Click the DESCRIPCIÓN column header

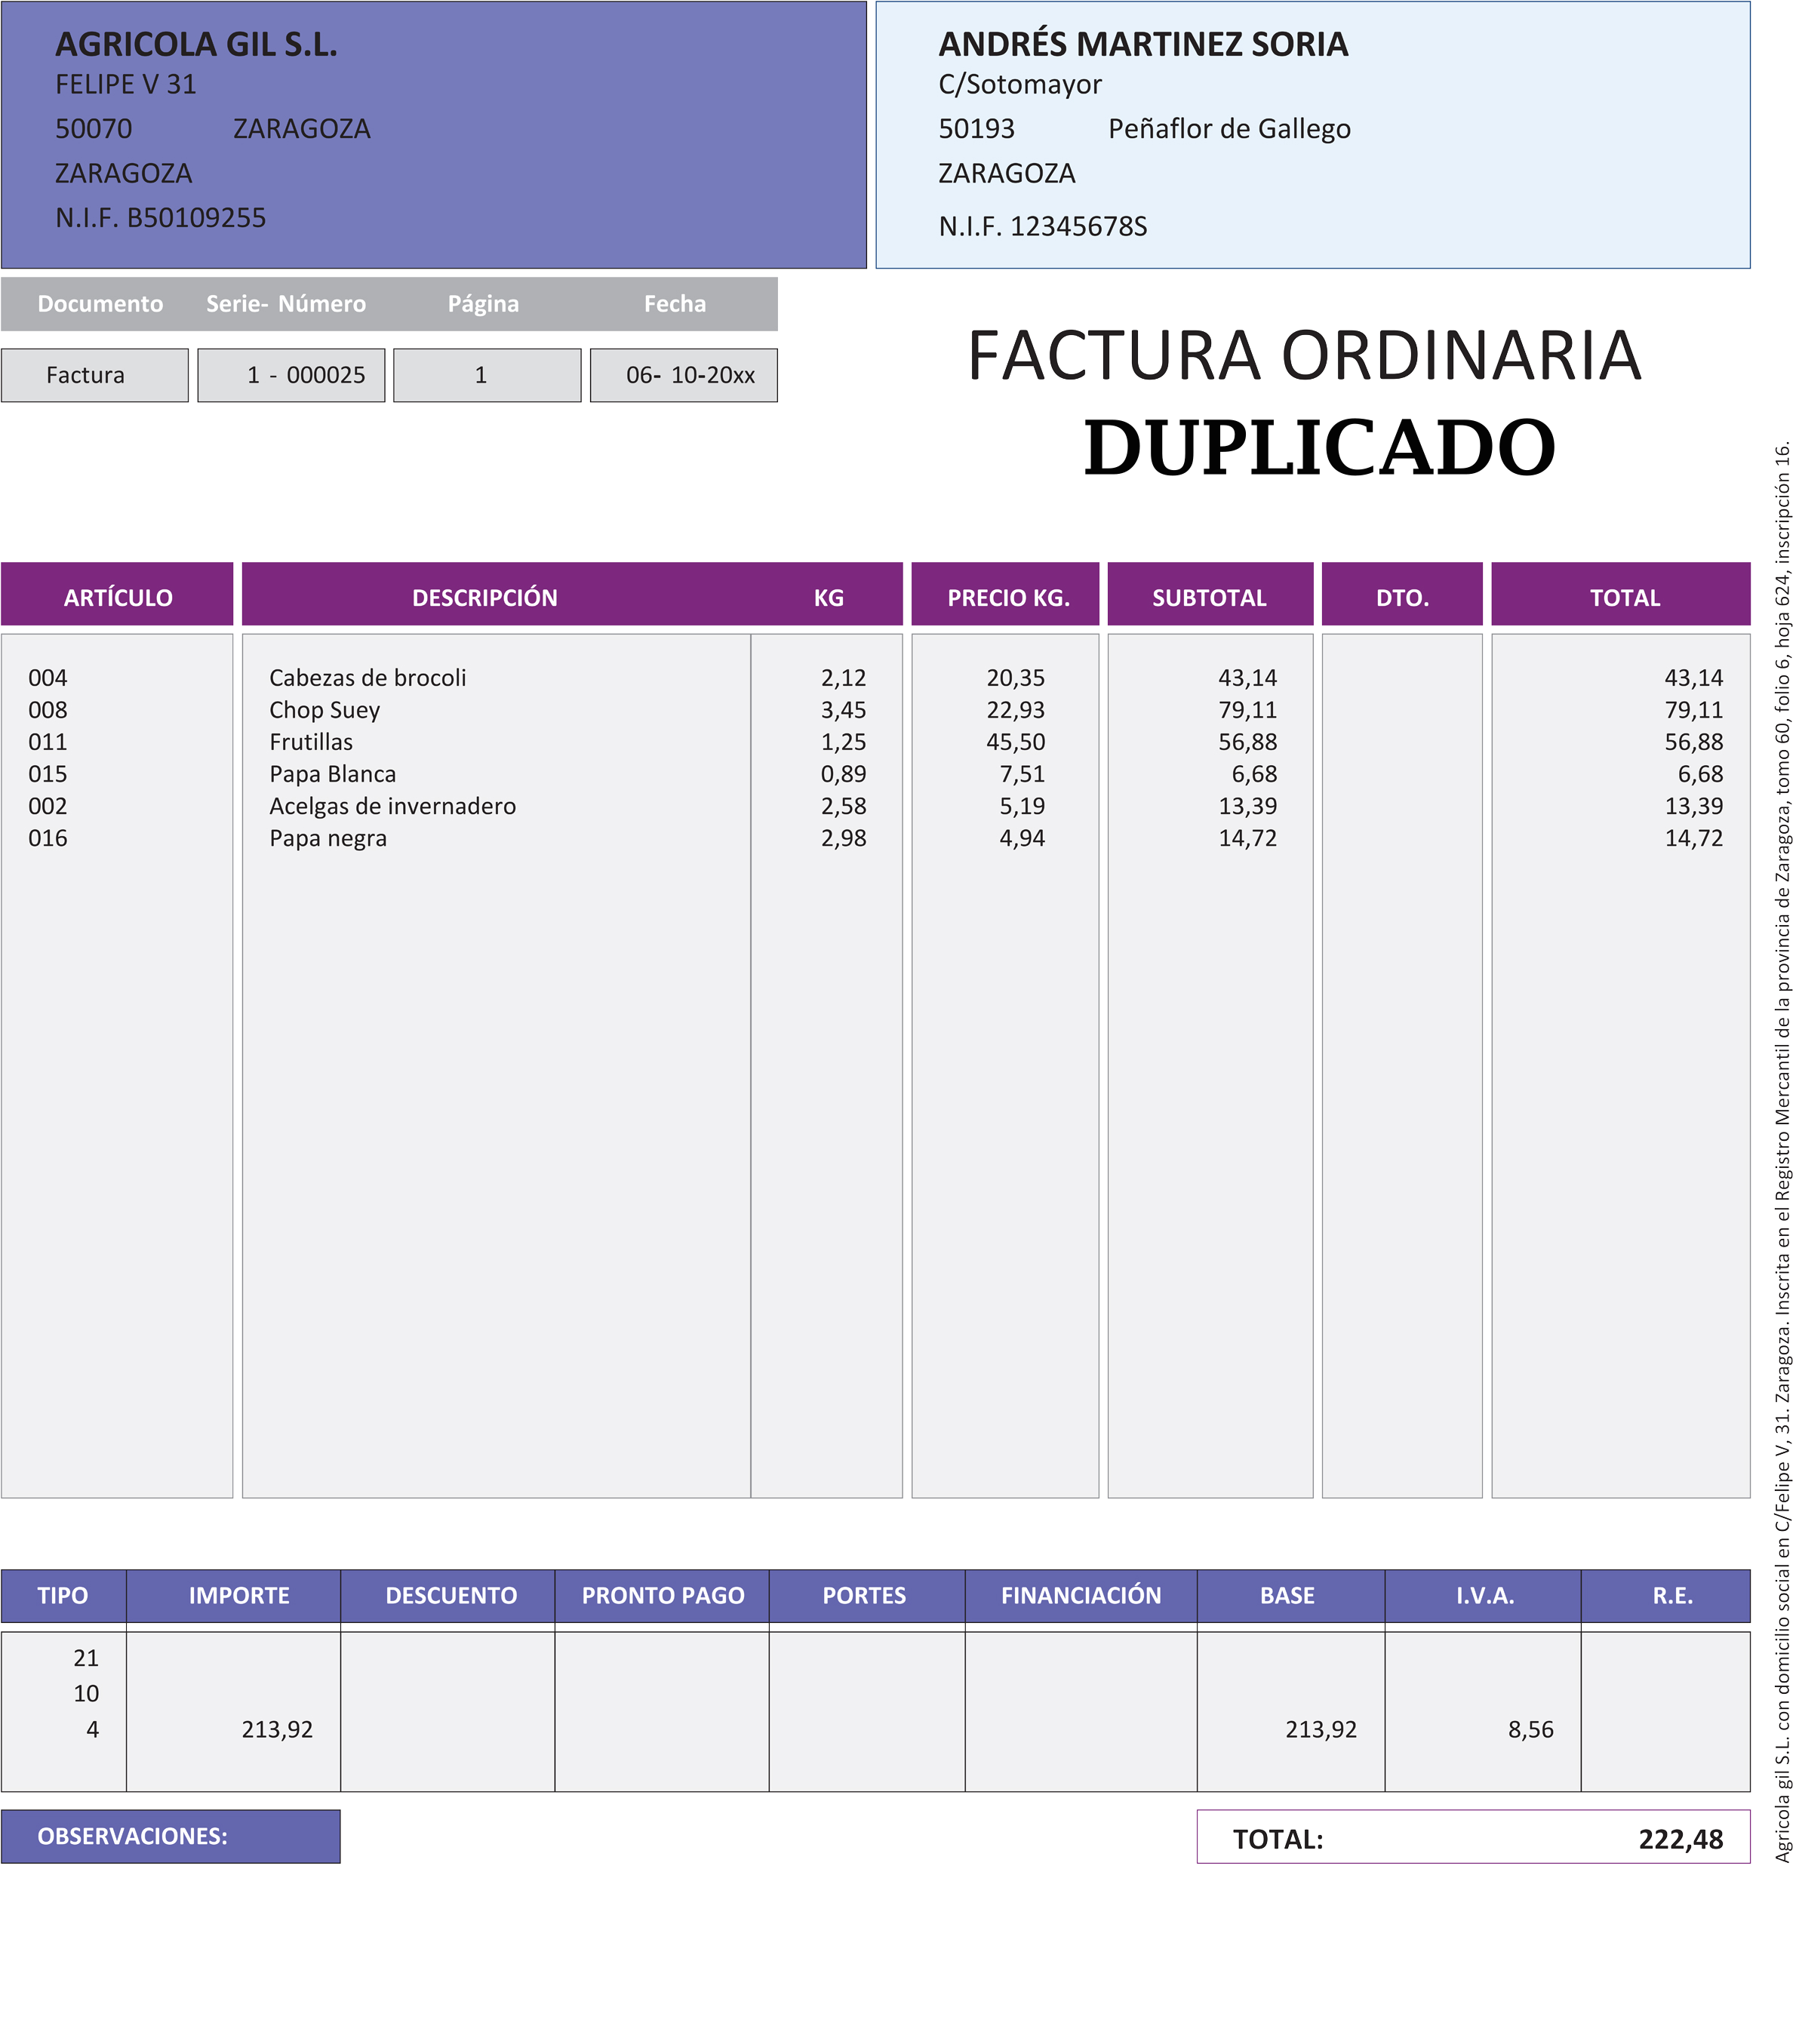[485, 597]
